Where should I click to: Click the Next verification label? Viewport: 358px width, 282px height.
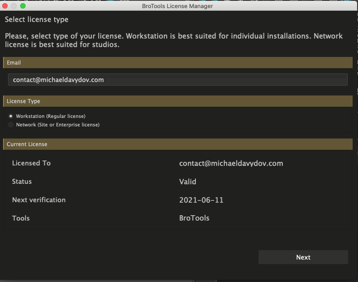tap(39, 200)
